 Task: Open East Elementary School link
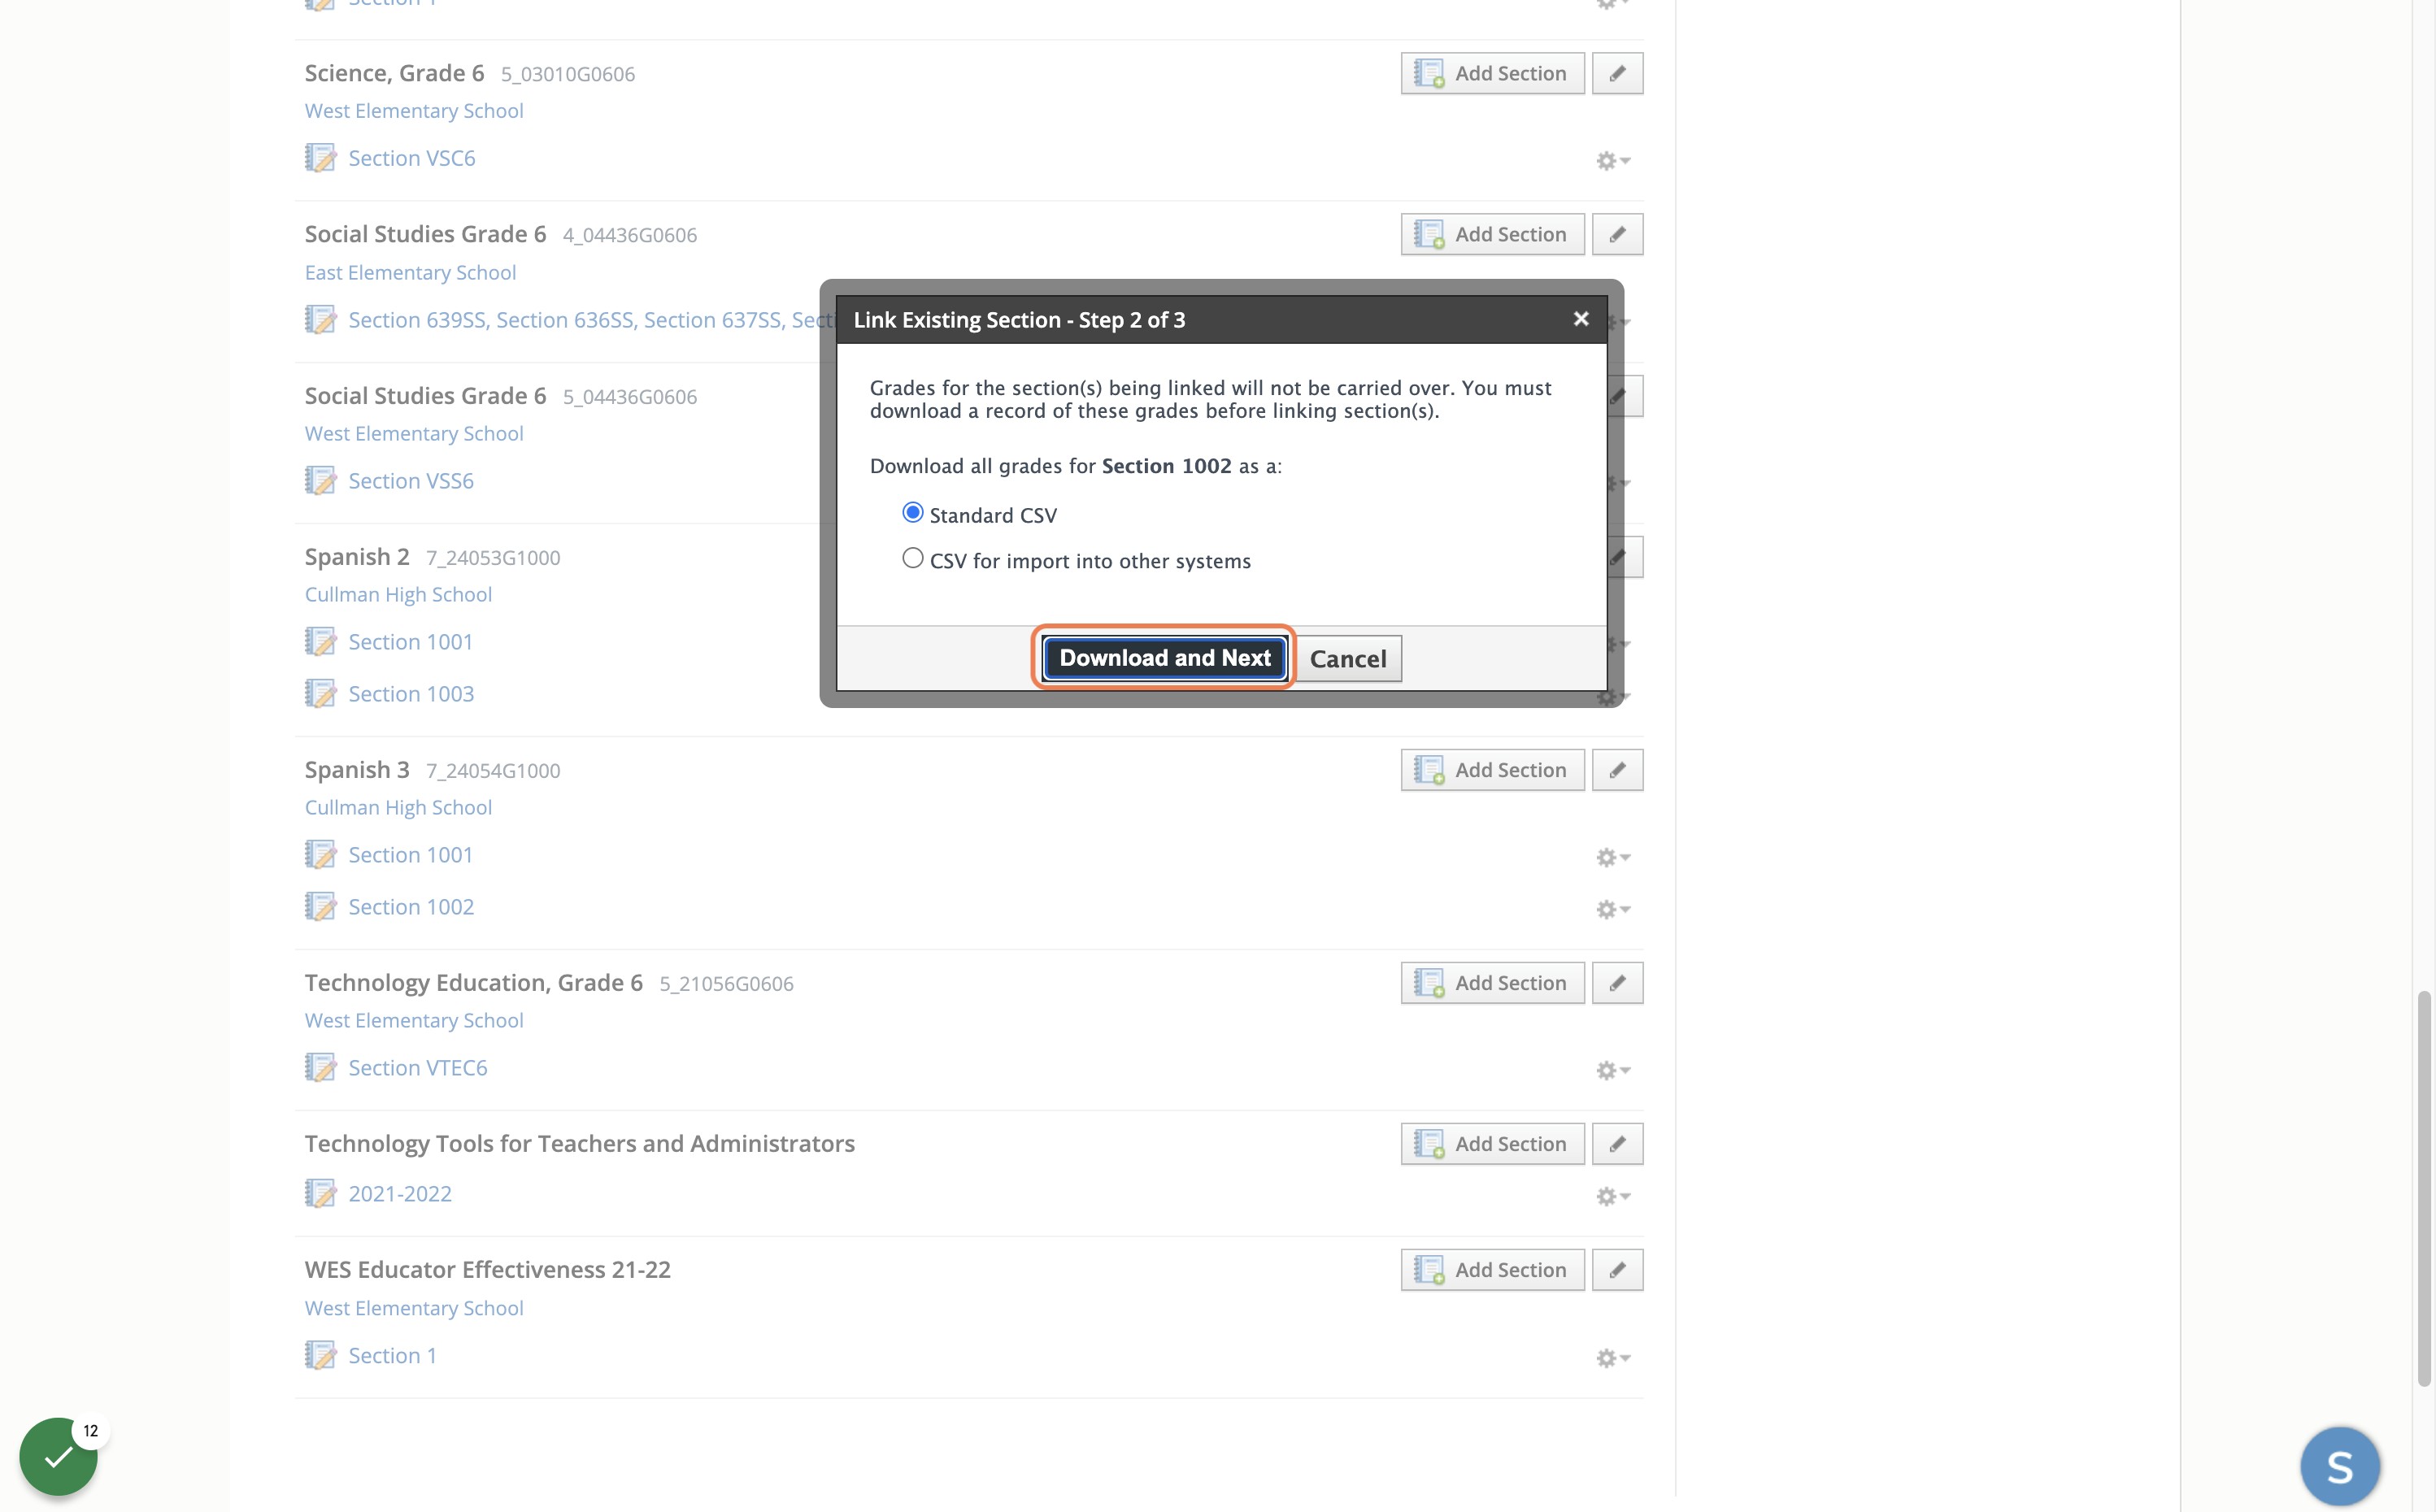pyautogui.click(x=410, y=272)
